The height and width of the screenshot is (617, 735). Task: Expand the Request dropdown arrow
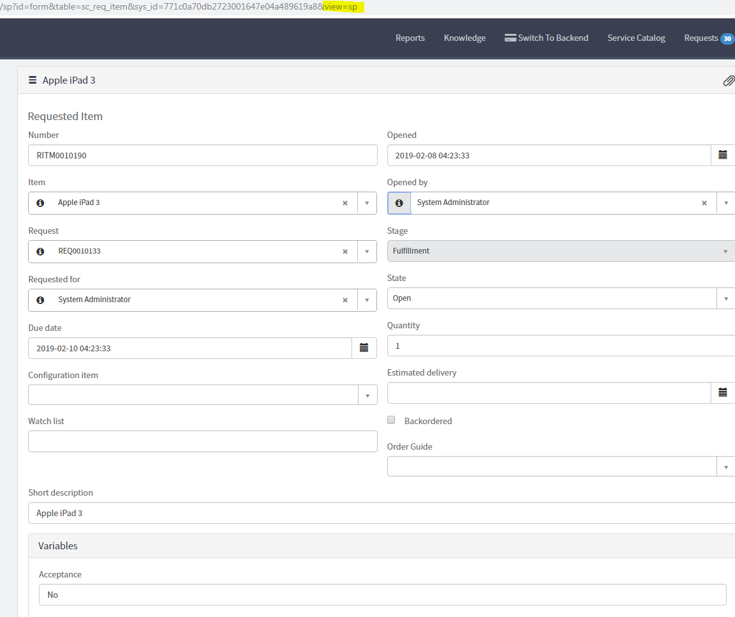tap(367, 252)
